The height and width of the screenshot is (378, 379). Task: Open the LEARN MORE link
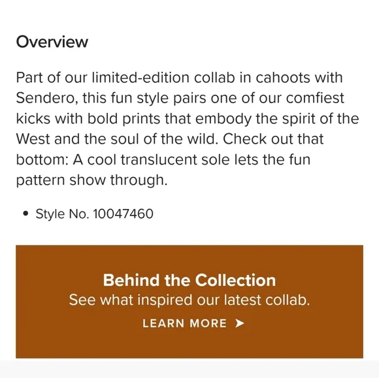pos(193,323)
